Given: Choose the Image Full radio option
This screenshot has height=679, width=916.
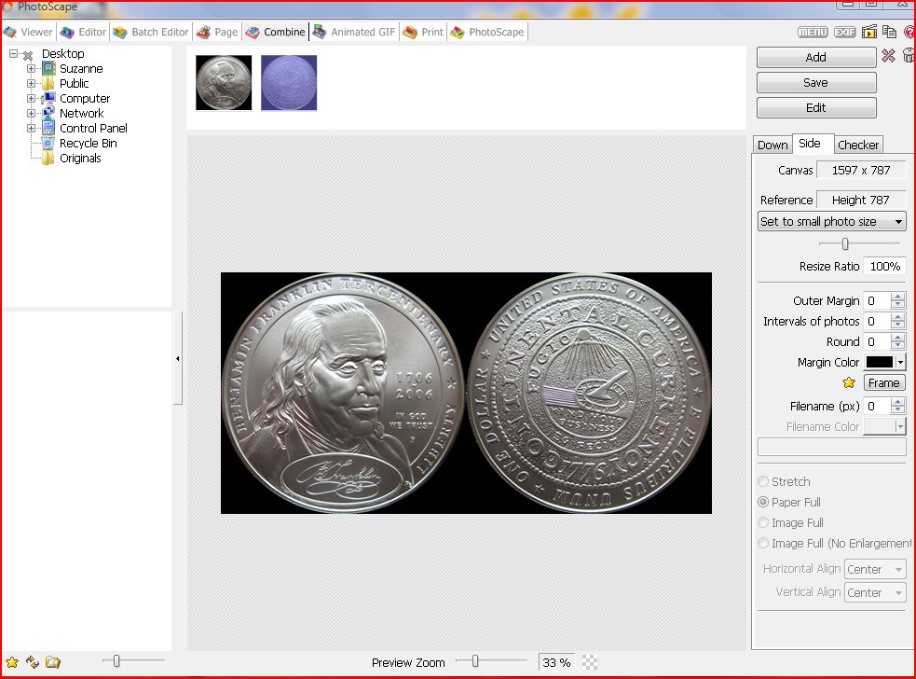Looking at the screenshot, I should 764,522.
